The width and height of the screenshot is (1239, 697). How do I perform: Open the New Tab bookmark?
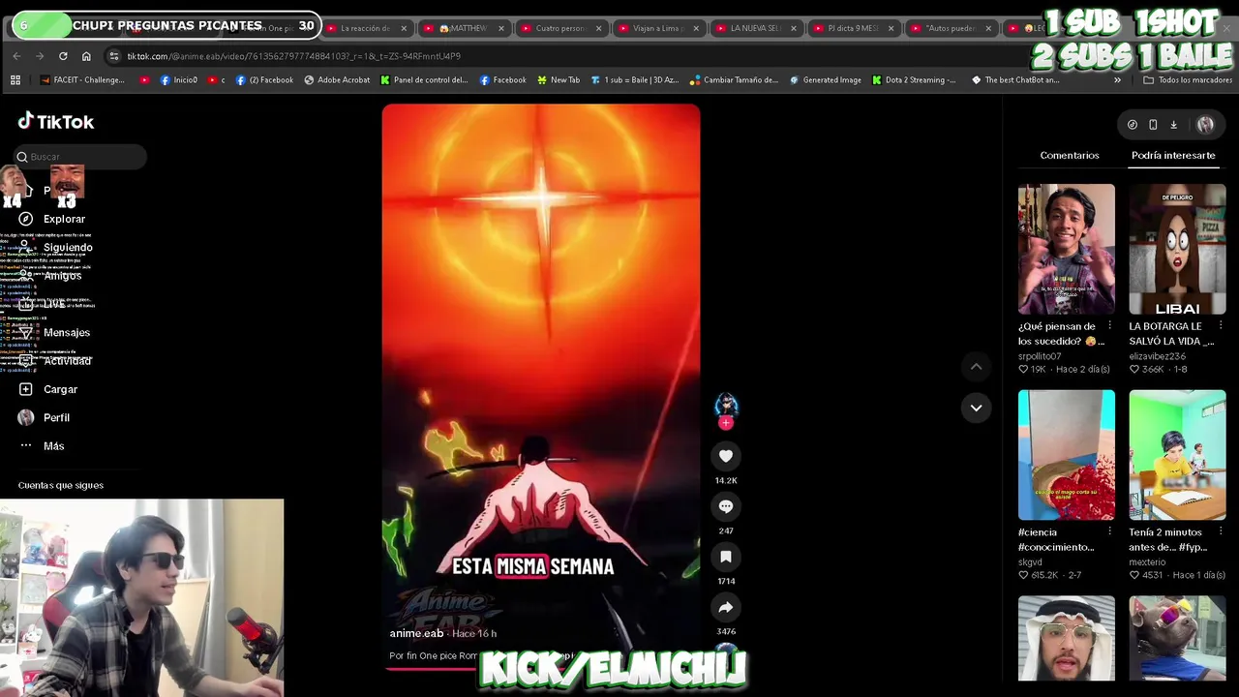point(559,80)
